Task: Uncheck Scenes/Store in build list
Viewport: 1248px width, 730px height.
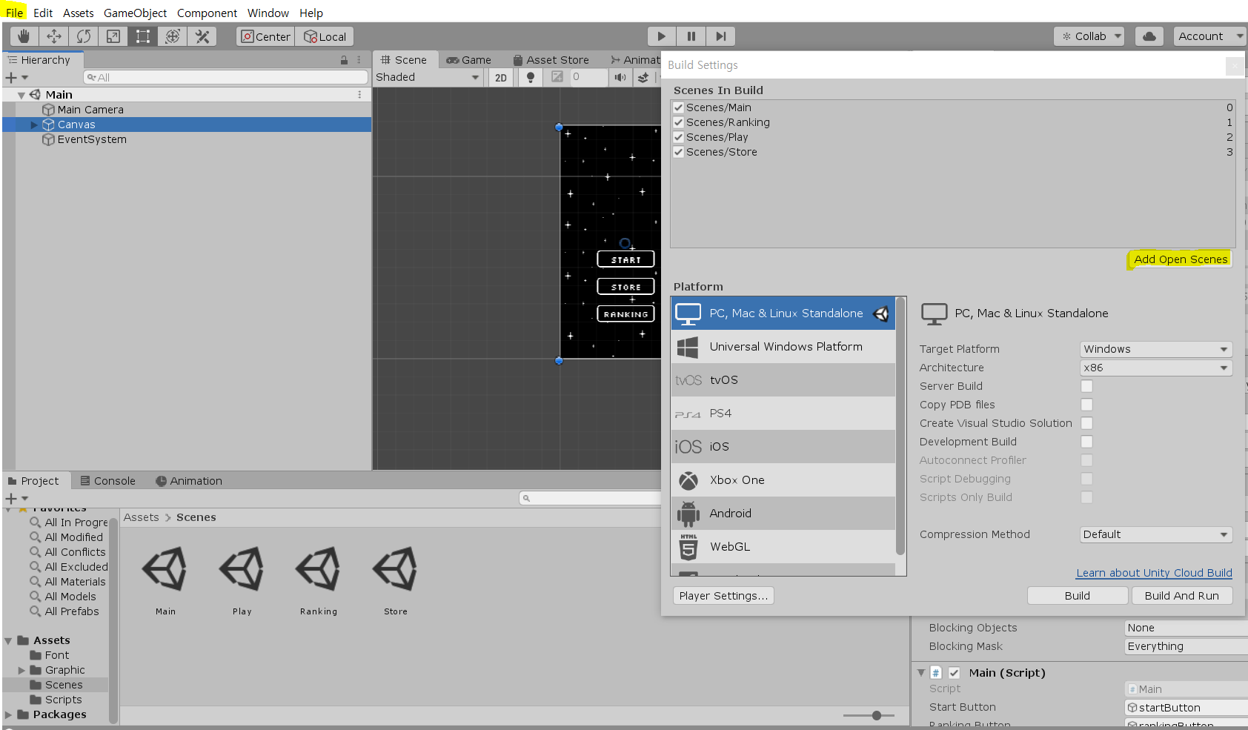Action: [678, 152]
